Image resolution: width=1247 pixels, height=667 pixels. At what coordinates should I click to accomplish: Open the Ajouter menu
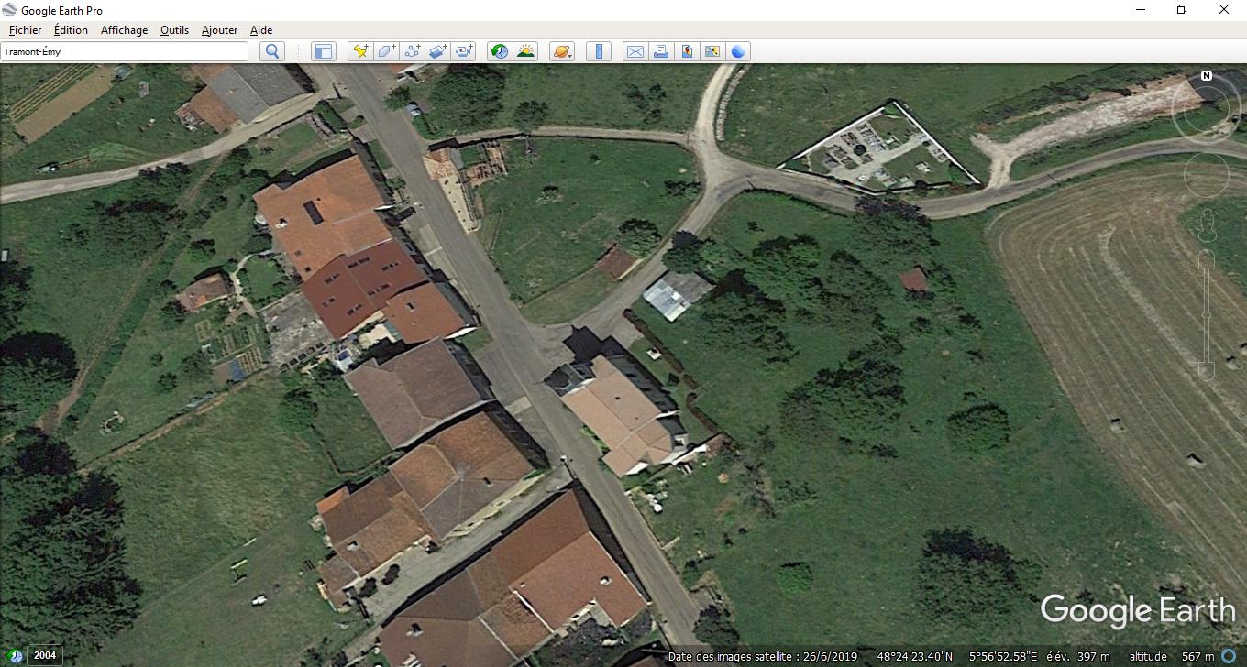pos(219,30)
